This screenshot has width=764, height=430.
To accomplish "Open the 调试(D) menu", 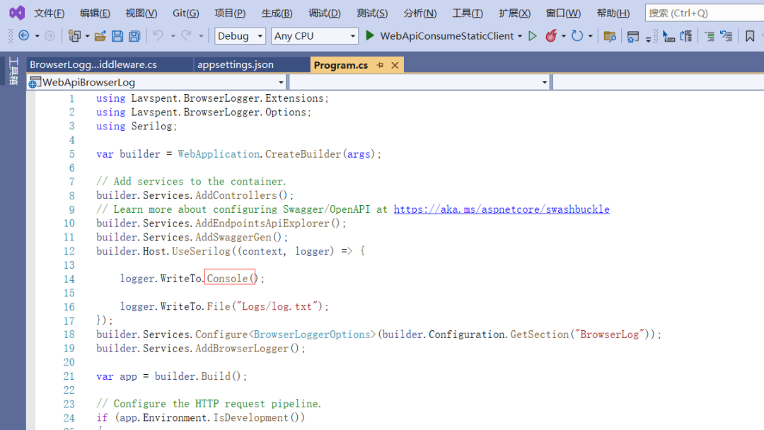I will [x=325, y=13].
